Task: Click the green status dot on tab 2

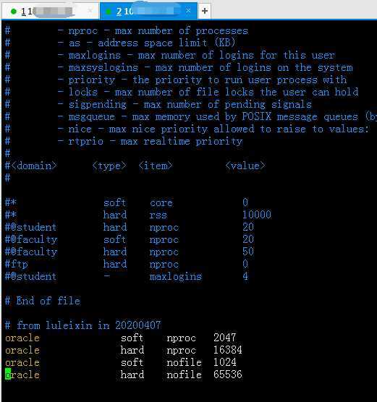Action: pos(109,12)
